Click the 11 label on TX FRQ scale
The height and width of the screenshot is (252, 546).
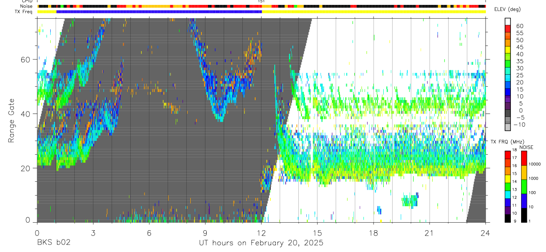[514, 205]
